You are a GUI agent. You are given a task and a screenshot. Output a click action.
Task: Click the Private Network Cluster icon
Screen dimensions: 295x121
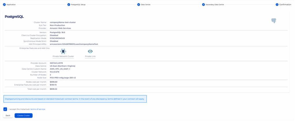tap(63, 51)
